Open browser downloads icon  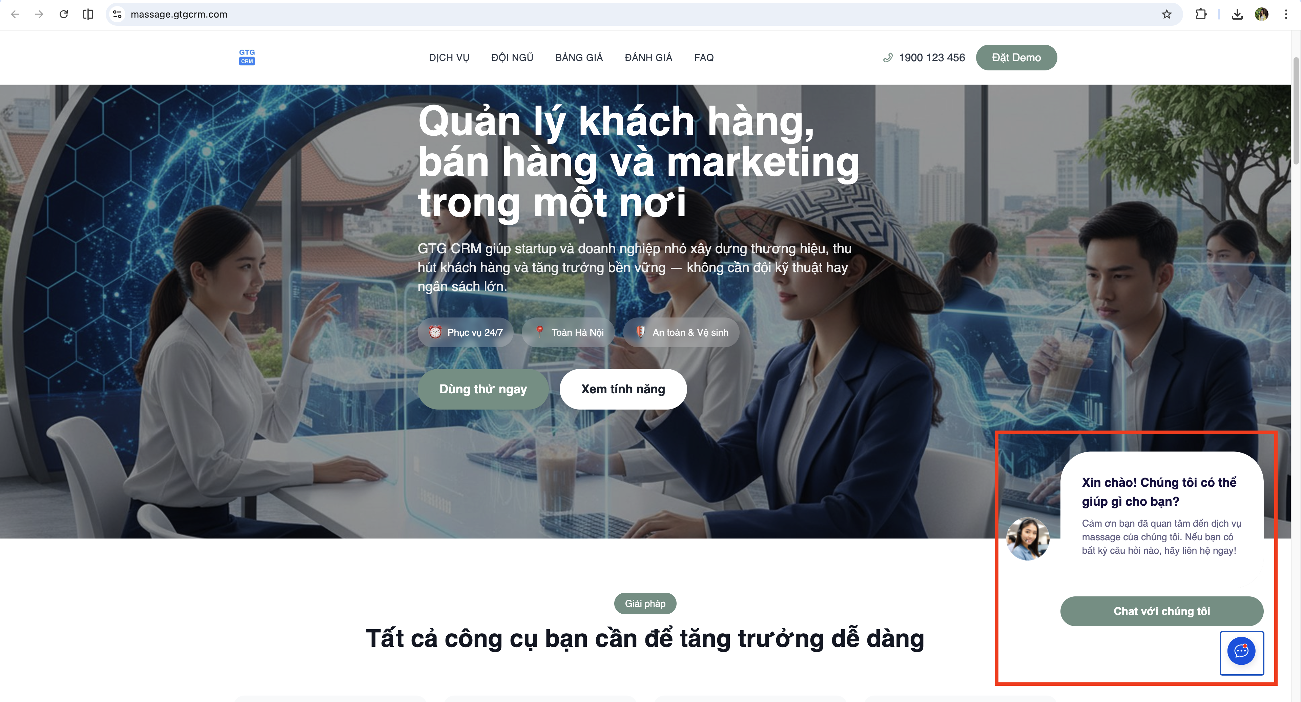[x=1237, y=14]
